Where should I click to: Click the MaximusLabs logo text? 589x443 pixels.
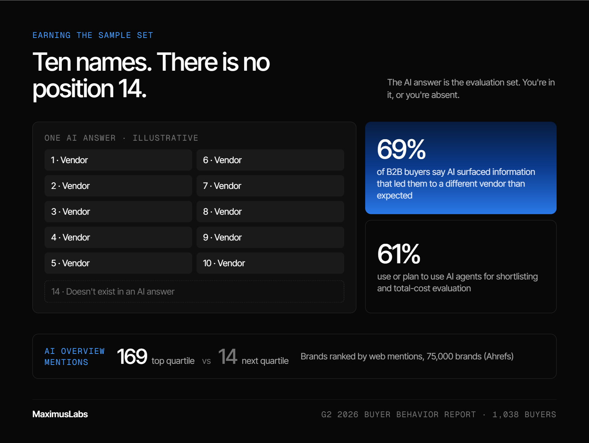click(x=60, y=414)
